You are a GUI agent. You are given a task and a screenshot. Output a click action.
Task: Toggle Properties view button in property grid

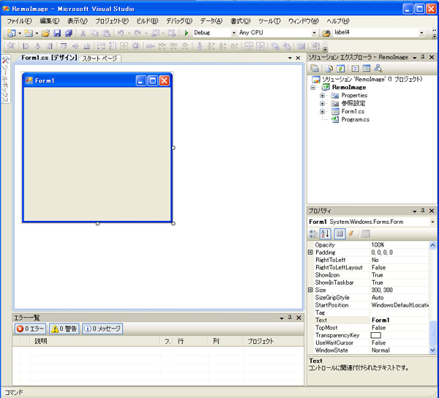pos(339,233)
